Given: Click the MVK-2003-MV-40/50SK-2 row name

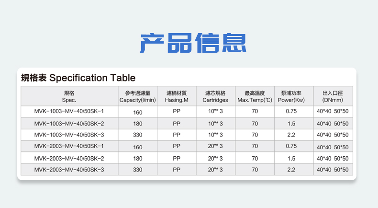Looking at the screenshot, I should pos(69,158).
